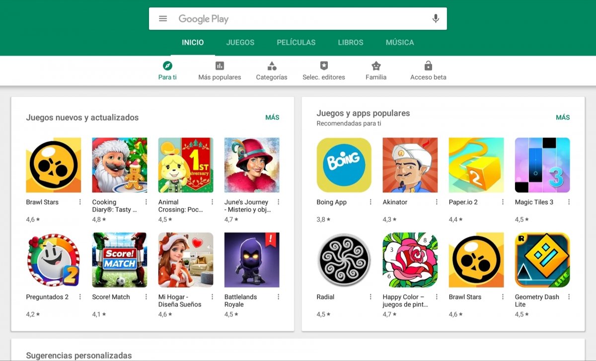
Task: Open the Boing App icon
Action: [x=344, y=165]
